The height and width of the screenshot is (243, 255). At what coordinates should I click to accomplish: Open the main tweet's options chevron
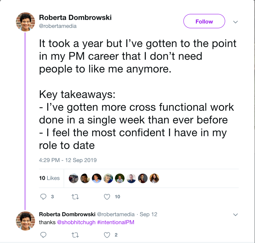click(235, 22)
